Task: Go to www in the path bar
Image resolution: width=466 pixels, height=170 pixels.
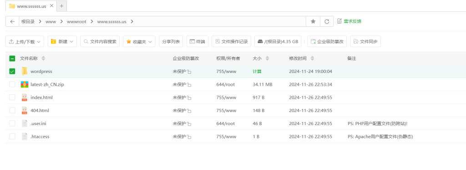Action: pyautogui.click(x=51, y=21)
